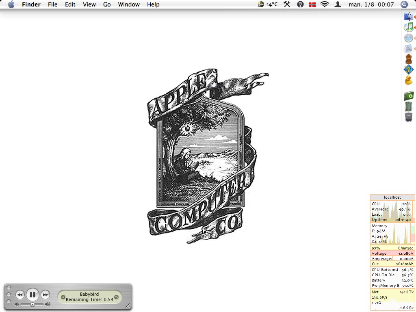Skip to next track in iTunes
This screenshot has width=416, height=312.
tap(45, 295)
